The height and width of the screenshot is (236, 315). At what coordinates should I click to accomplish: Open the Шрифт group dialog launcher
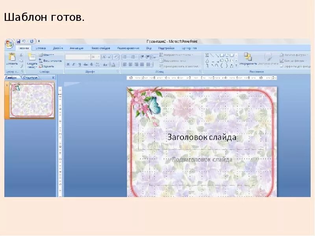point(118,72)
